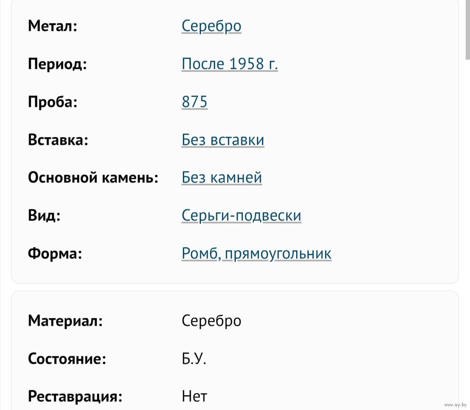Click the Основной камень: label
Screen dimensions: 470x410
pyautogui.click(x=93, y=178)
